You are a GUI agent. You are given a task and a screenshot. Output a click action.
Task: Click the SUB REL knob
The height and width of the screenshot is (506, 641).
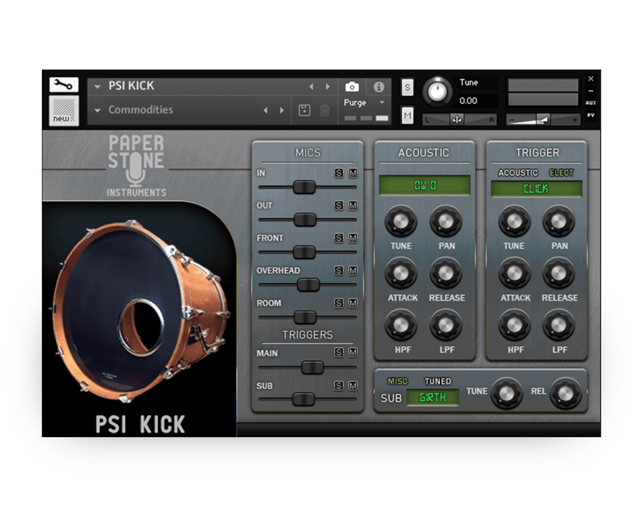(x=566, y=393)
